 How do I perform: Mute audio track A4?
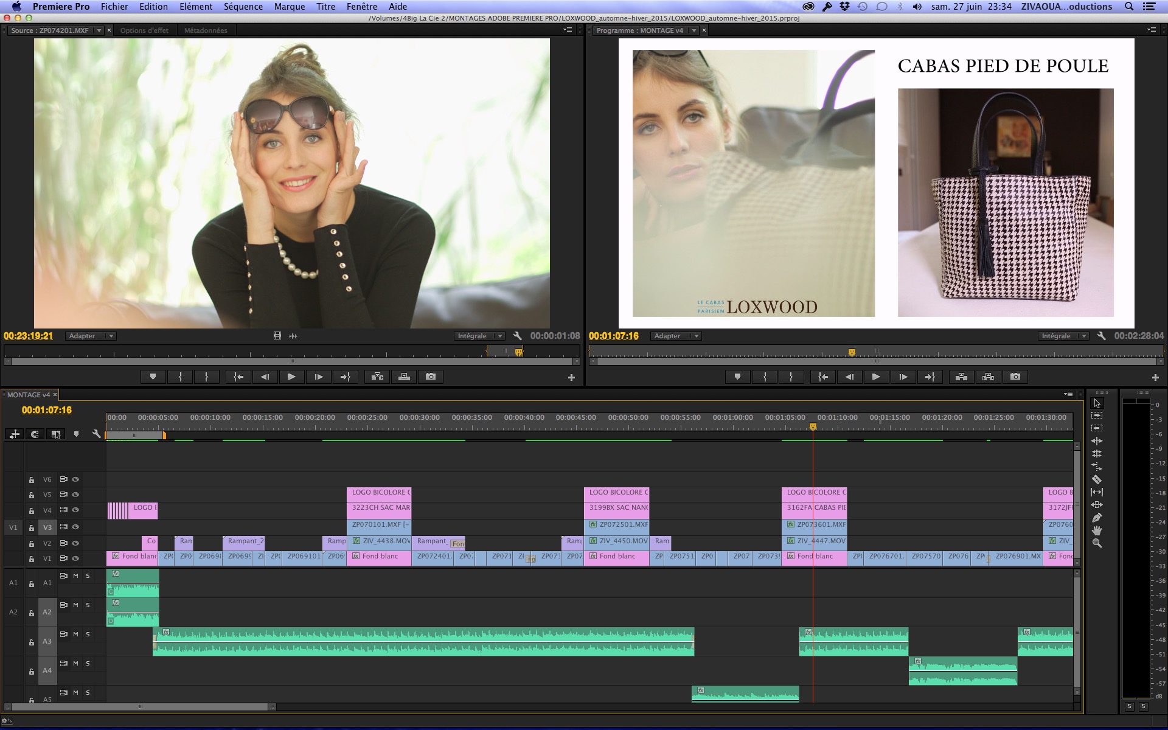[75, 663]
